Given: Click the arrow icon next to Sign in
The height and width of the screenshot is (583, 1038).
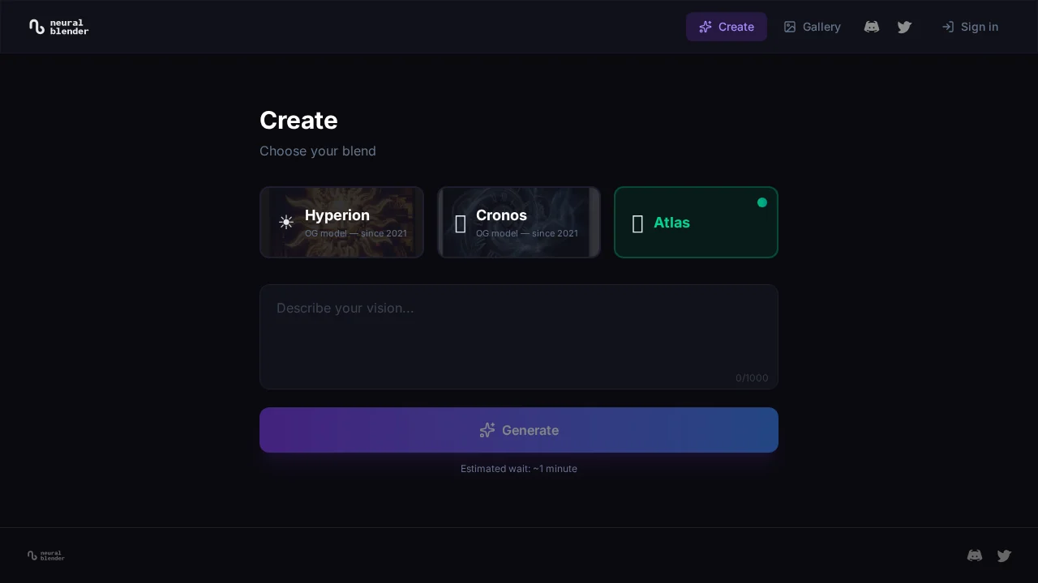Looking at the screenshot, I should pos(947,27).
